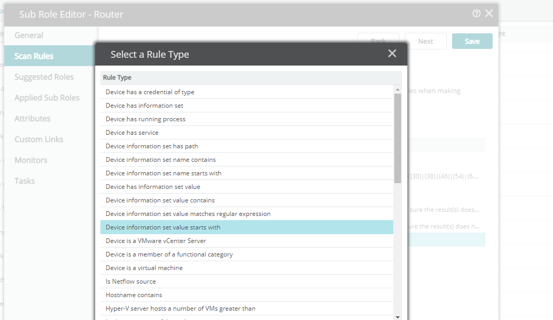The height and width of the screenshot is (320, 553).
Task: Choose 'Hostname contains' rule type
Action: [x=247, y=295]
